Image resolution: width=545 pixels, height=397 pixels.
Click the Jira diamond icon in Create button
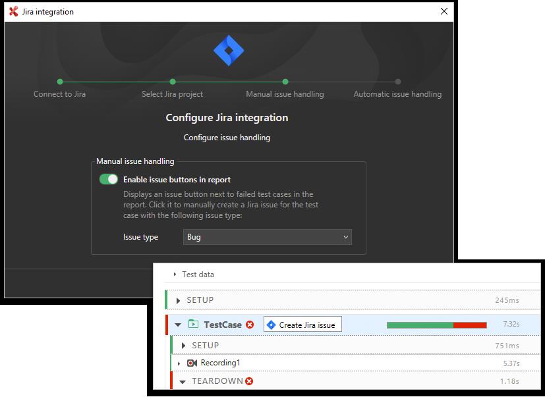click(x=271, y=325)
